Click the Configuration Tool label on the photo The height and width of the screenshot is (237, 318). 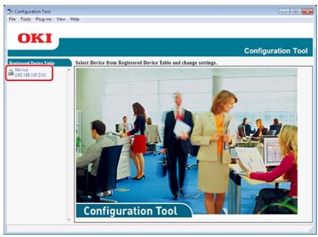pyautogui.click(x=130, y=211)
